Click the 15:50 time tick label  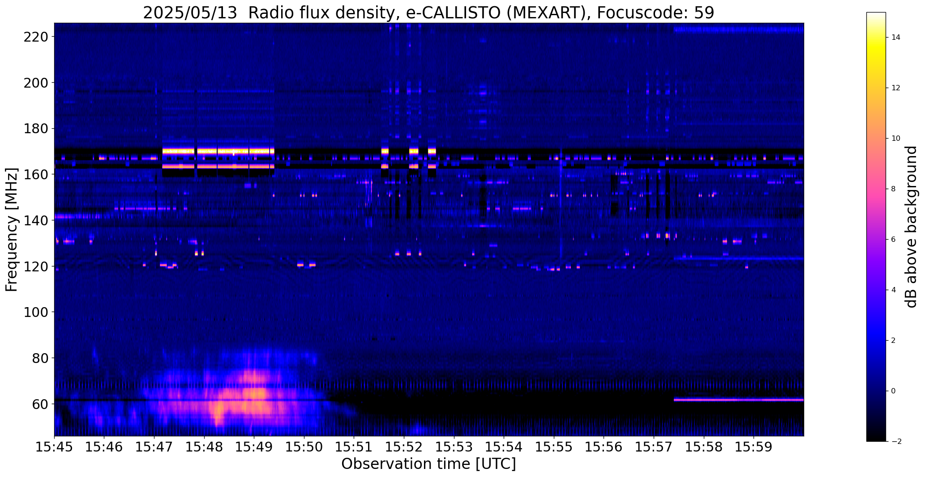pos(304,447)
